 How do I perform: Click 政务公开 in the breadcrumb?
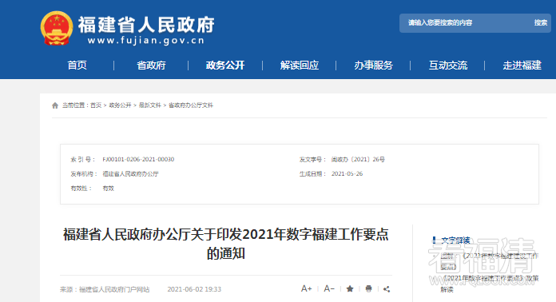(120, 105)
